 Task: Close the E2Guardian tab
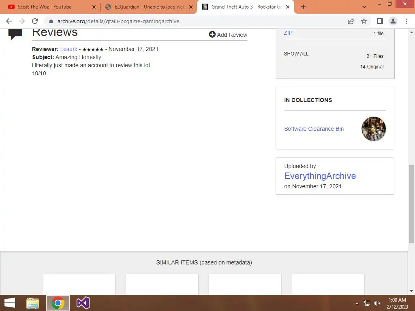tap(191, 7)
